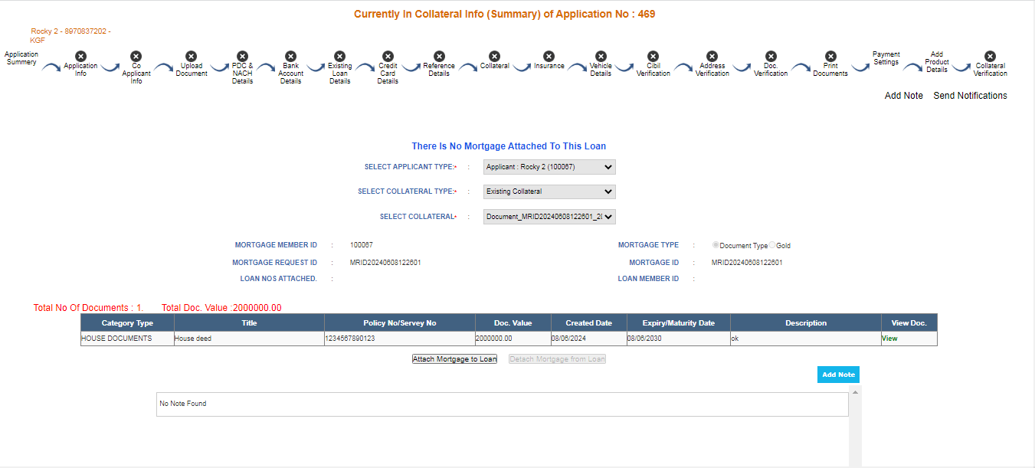The height and width of the screenshot is (468, 1035).
Task: Click the Print Documents step icon
Action: (830, 56)
